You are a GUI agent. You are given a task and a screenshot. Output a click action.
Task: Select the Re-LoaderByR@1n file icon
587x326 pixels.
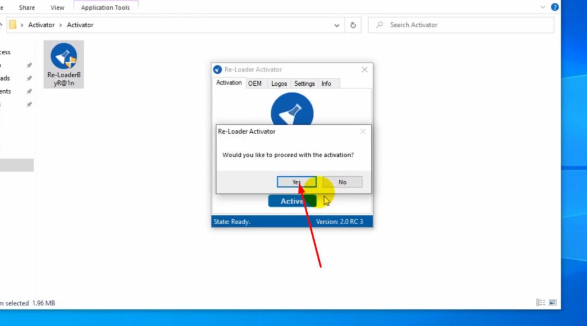point(64,64)
